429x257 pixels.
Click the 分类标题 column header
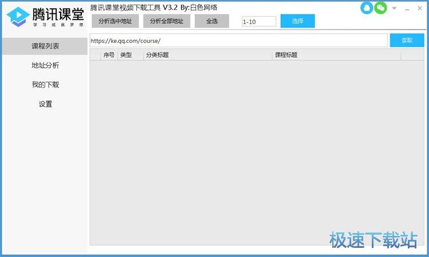208,55
